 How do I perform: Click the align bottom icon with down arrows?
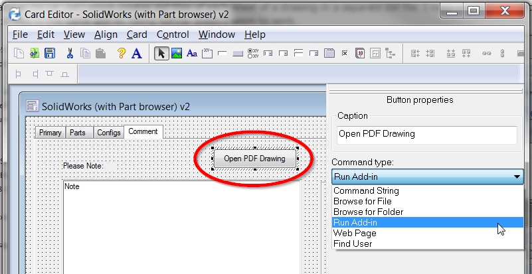[x=451, y=53]
